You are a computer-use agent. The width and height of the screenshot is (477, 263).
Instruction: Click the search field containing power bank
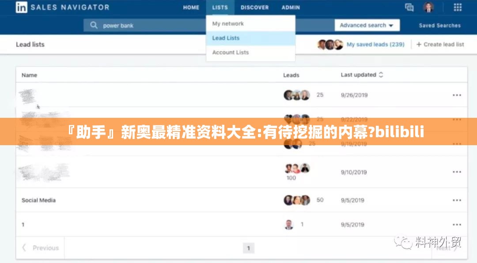[x=145, y=25]
